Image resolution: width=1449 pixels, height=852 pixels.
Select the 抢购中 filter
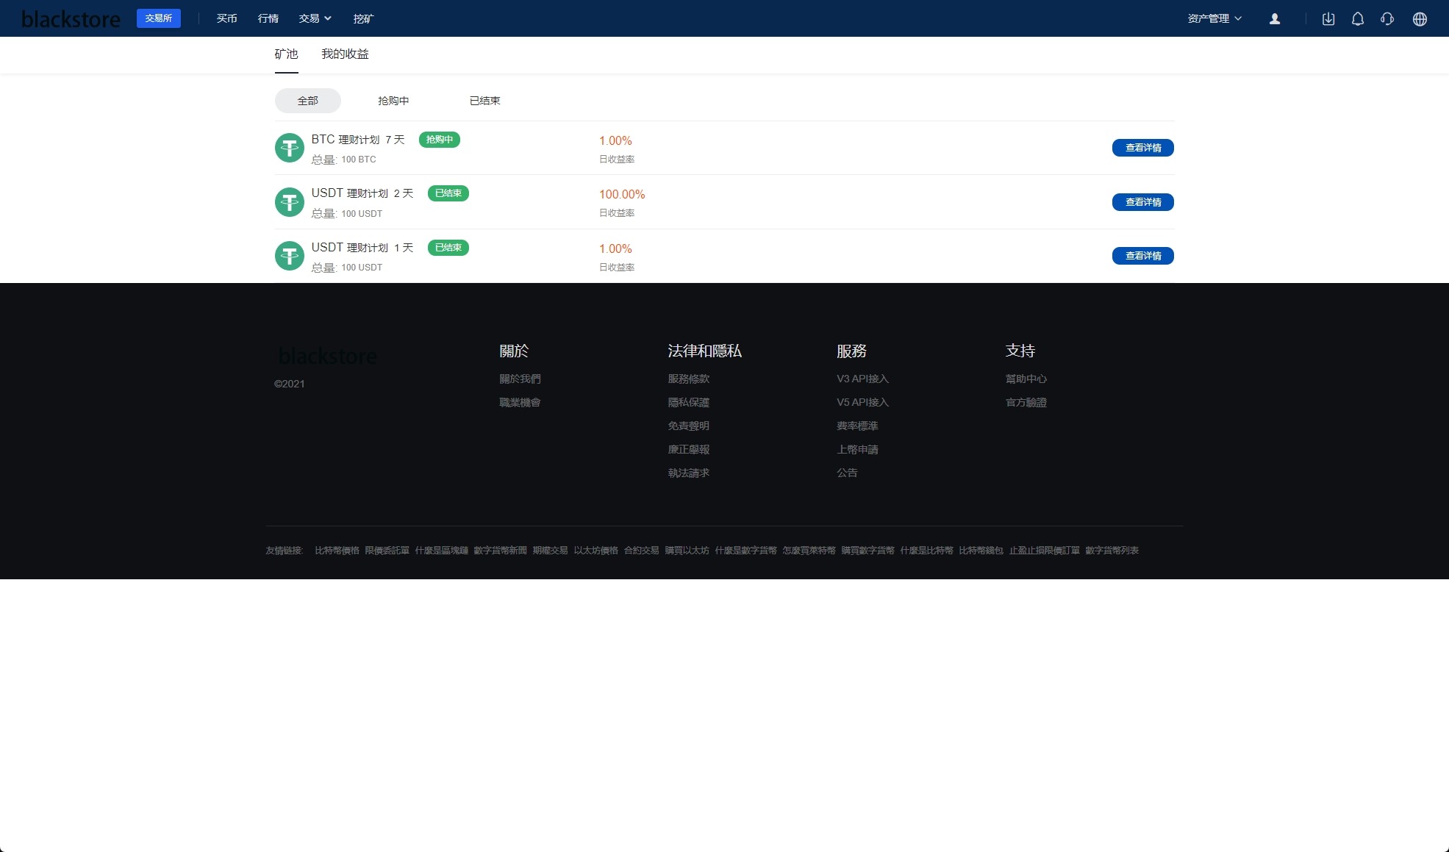click(393, 101)
